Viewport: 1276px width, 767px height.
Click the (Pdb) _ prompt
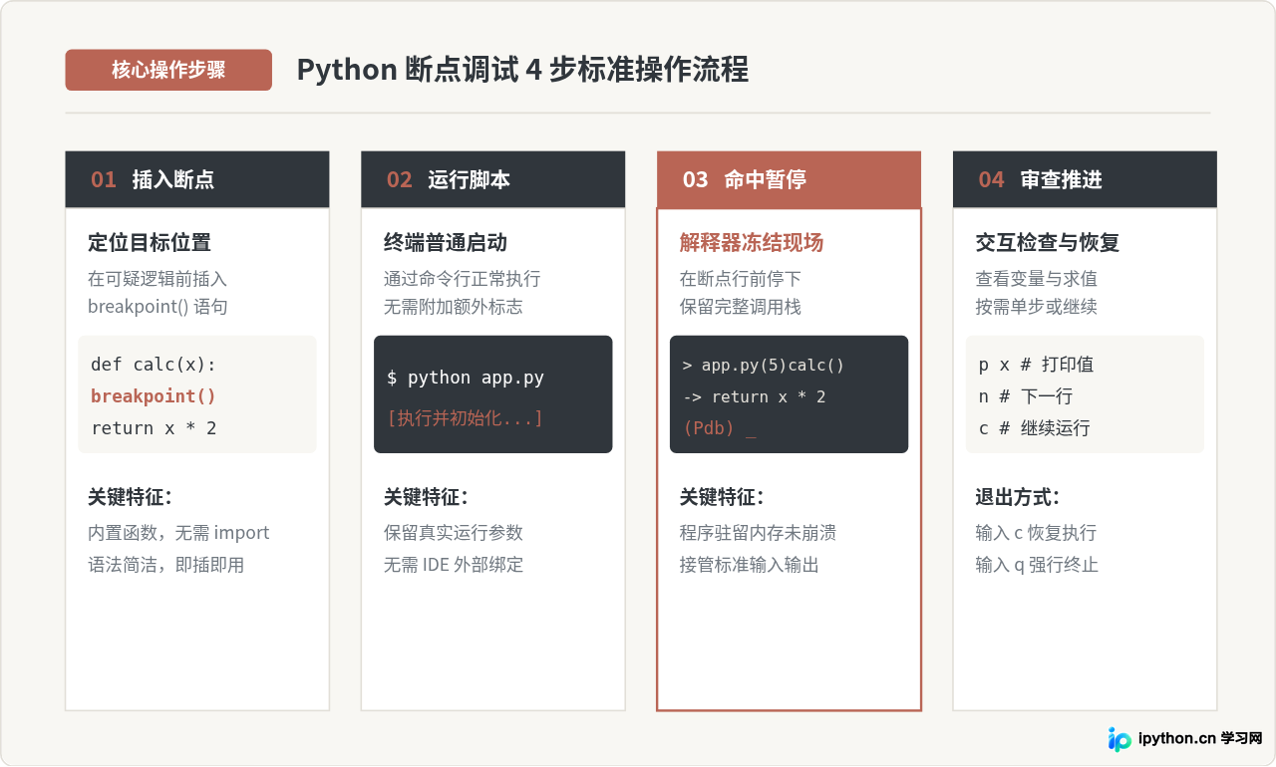tap(720, 428)
